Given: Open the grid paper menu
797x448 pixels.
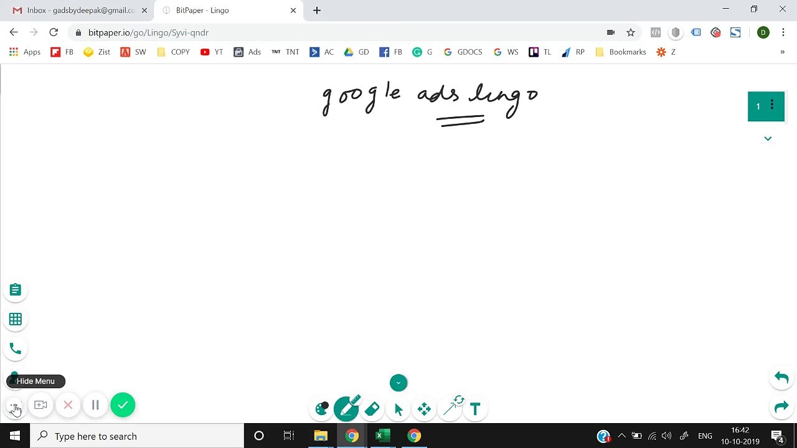Looking at the screenshot, I should tap(16, 319).
